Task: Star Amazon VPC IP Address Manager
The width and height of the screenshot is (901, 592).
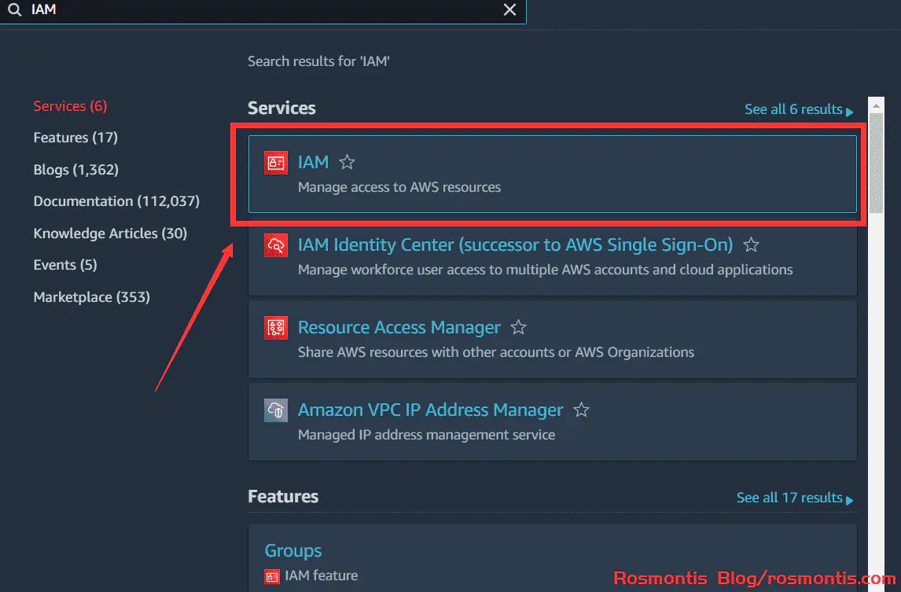Action: (582, 410)
